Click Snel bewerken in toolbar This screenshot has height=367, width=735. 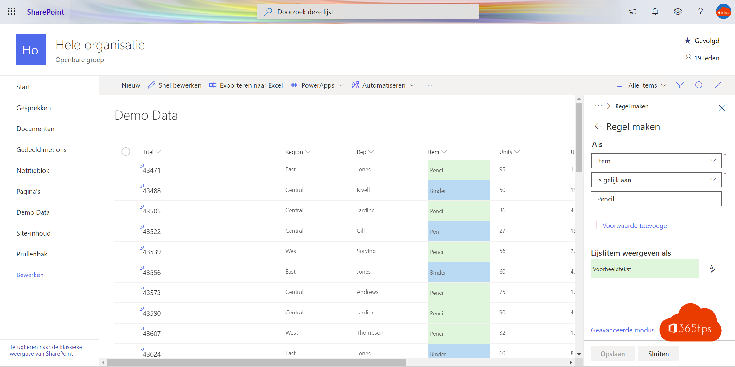[175, 85]
